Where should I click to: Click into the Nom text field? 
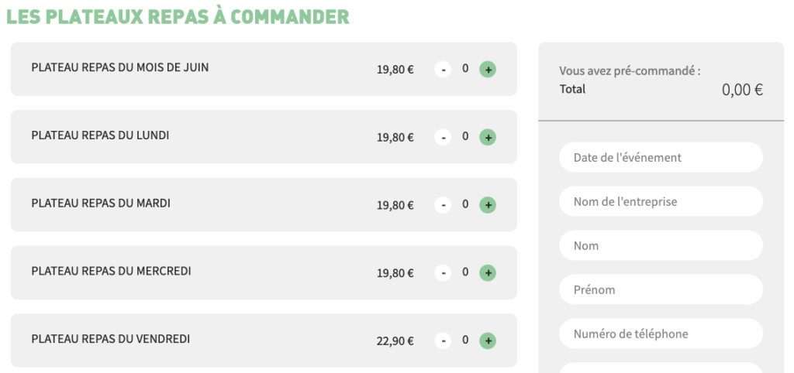point(661,245)
